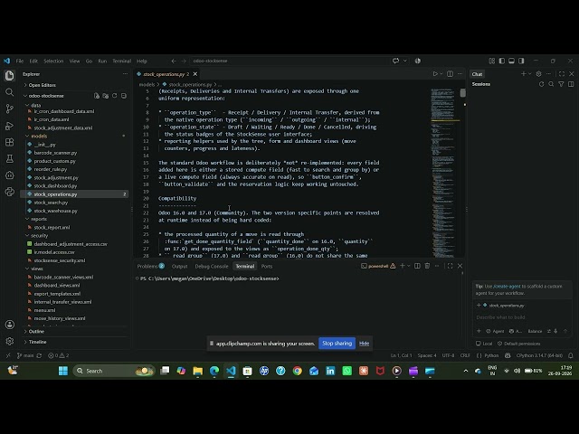Add context with plus in chat input
Screen dimensions: 579x434
(479, 331)
